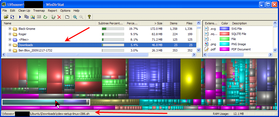279x117 pixels.
Task: Click the .svg file type icon
Action: coord(206,29)
